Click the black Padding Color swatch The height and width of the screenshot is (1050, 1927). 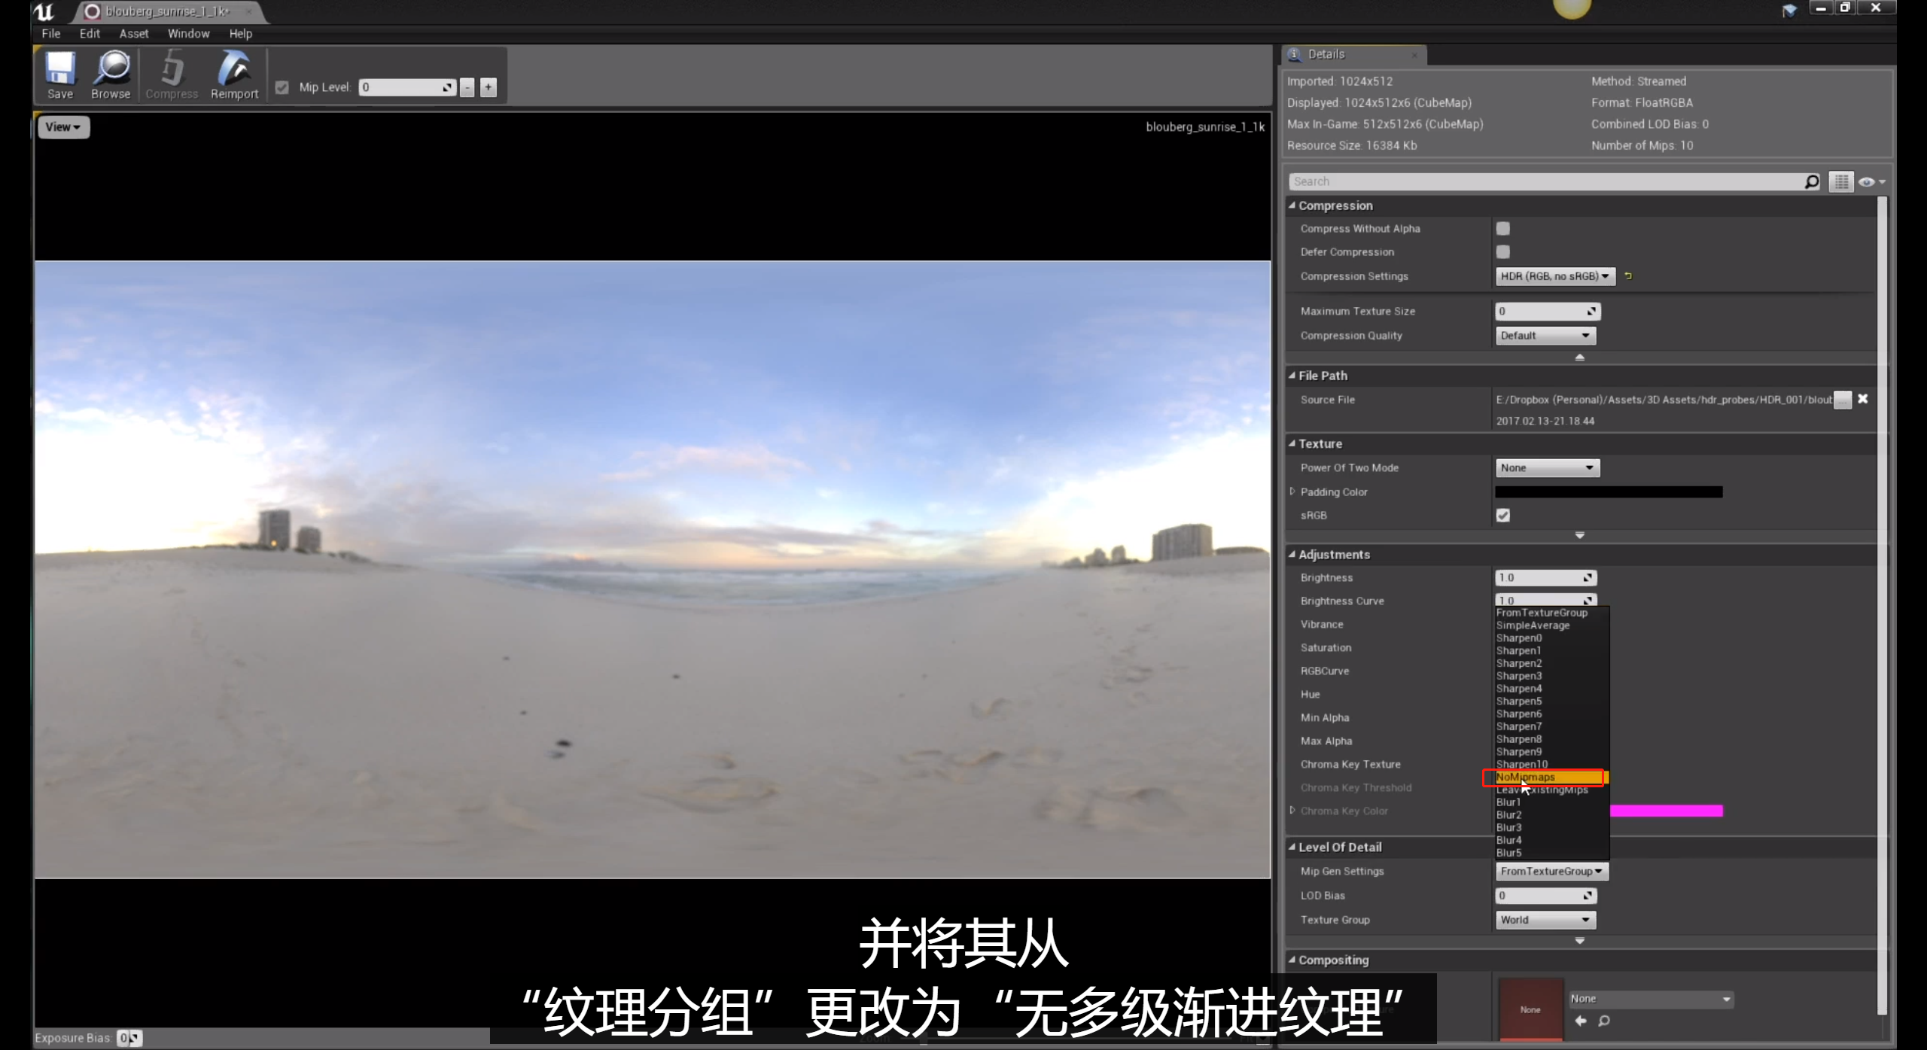(1608, 492)
